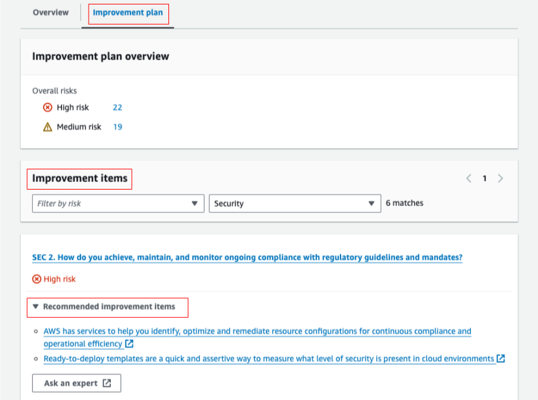Image resolution: width=538 pixels, height=400 pixels.
Task: Click the Medium risk warning triangle icon
Action: (47, 127)
